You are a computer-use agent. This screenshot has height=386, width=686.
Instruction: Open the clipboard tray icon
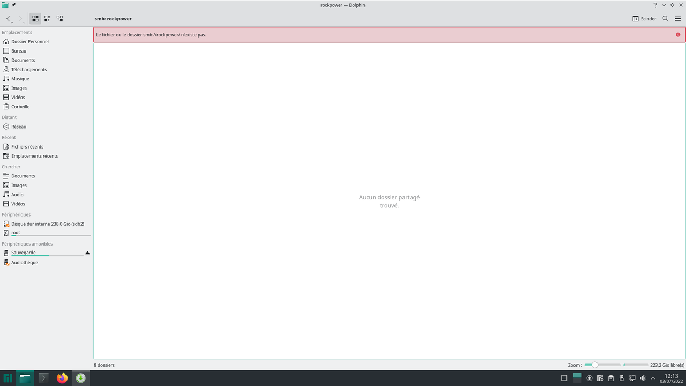coord(611,378)
